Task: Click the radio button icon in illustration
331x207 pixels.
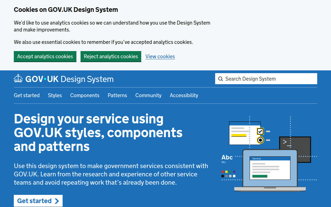Action: 260,140
